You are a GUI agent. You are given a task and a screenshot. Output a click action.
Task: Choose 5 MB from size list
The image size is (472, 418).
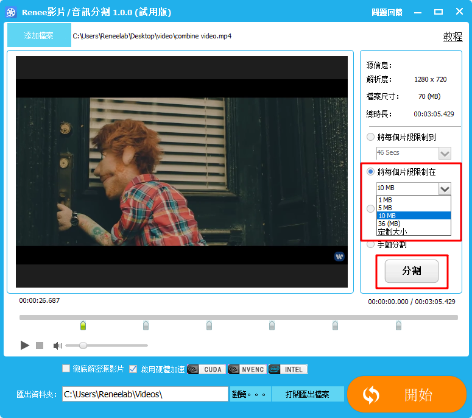pos(414,208)
